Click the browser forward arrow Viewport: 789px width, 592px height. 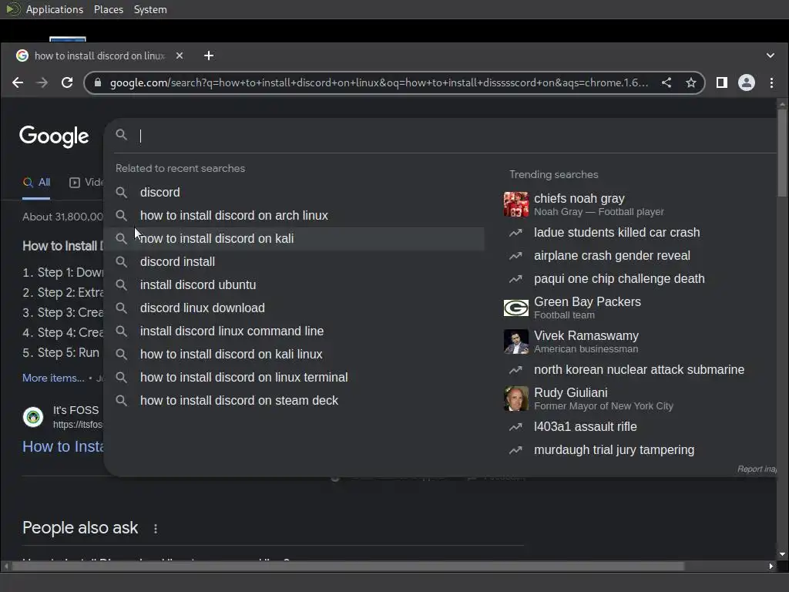[42, 82]
